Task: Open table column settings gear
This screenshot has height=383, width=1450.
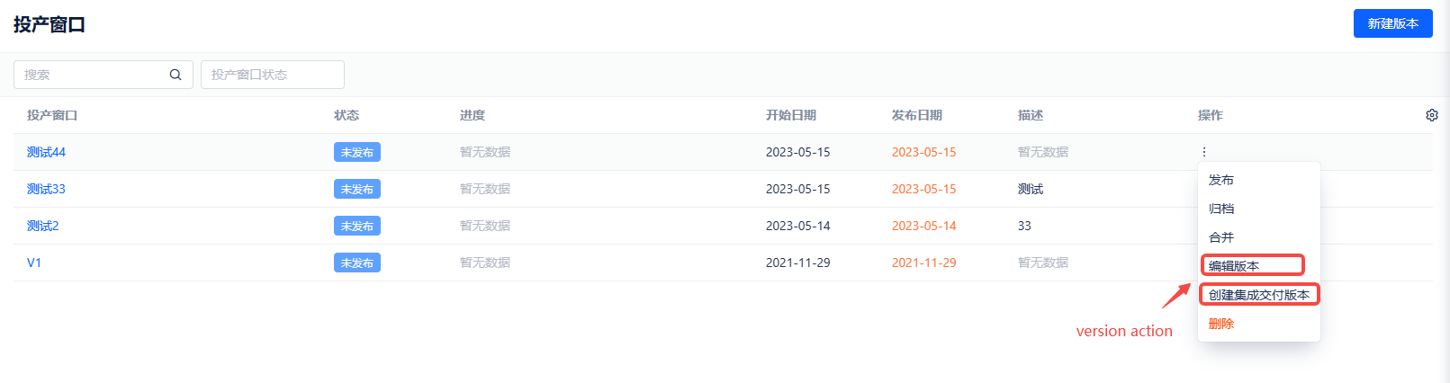Action: pyautogui.click(x=1432, y=115)
